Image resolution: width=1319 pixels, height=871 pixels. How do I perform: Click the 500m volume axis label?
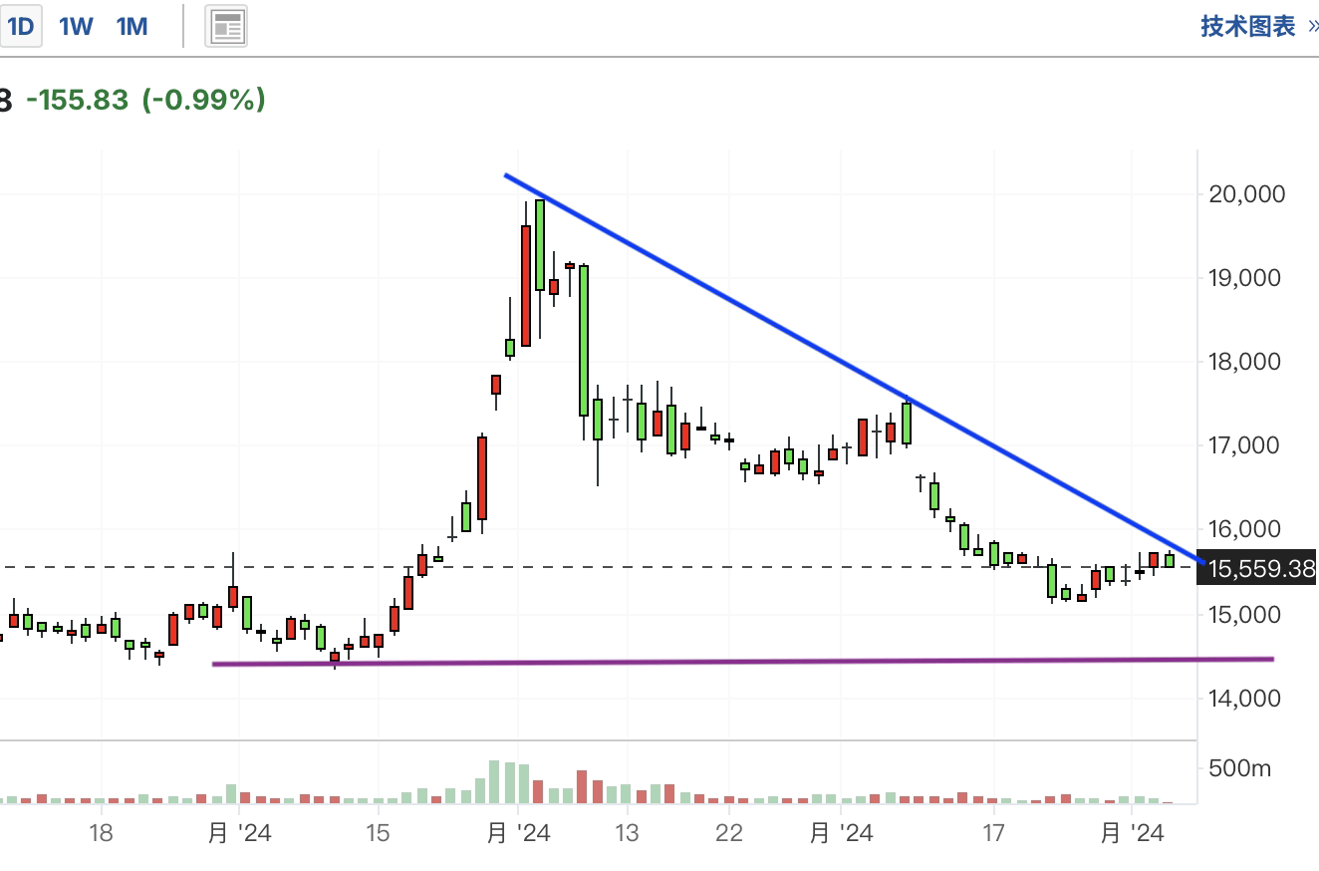[1239, 768]
